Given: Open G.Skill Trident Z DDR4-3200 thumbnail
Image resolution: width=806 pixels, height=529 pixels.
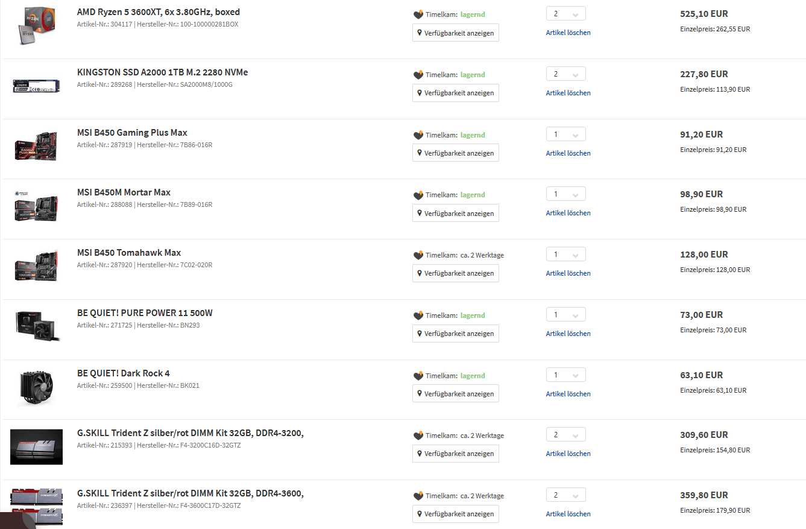Looking at the screenshot, I should coord(37,447).
